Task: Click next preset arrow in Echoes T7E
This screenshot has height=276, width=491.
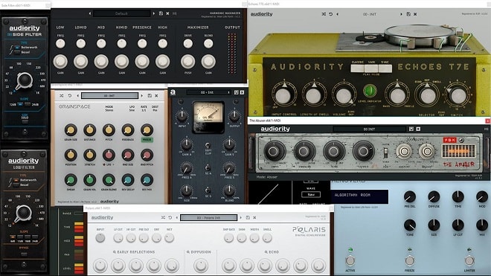Action: [401, 14]
